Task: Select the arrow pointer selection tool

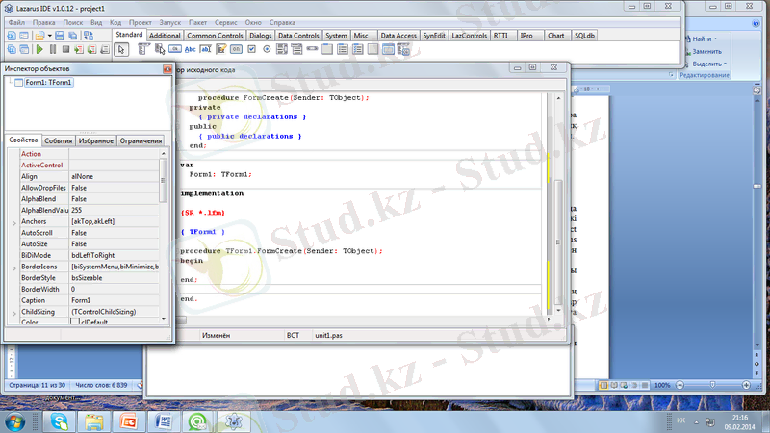Action: pyautogui.click(x=122, y=49)
